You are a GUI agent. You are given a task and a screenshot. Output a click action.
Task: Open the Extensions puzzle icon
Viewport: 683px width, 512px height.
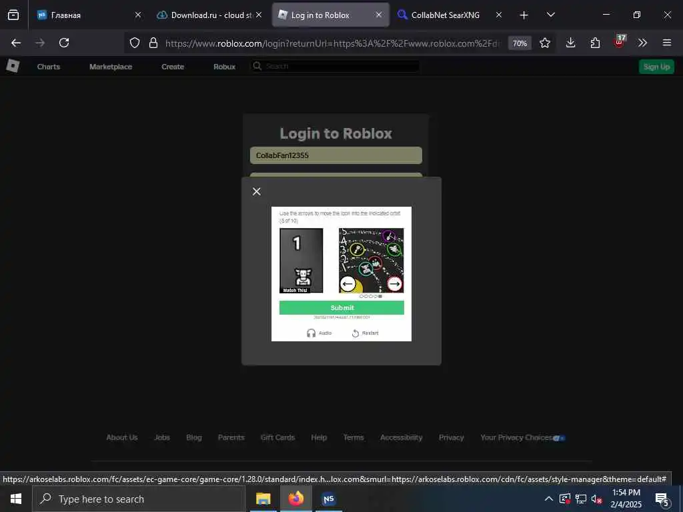(595, 43)
